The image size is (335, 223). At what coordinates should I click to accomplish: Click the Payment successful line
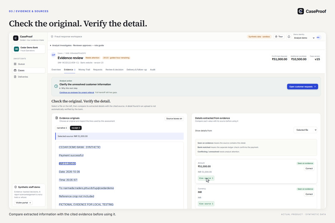[71, 155]
